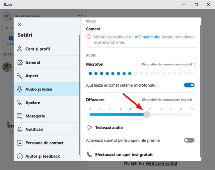Click the search field in Skype window

(x=8, y=28)
